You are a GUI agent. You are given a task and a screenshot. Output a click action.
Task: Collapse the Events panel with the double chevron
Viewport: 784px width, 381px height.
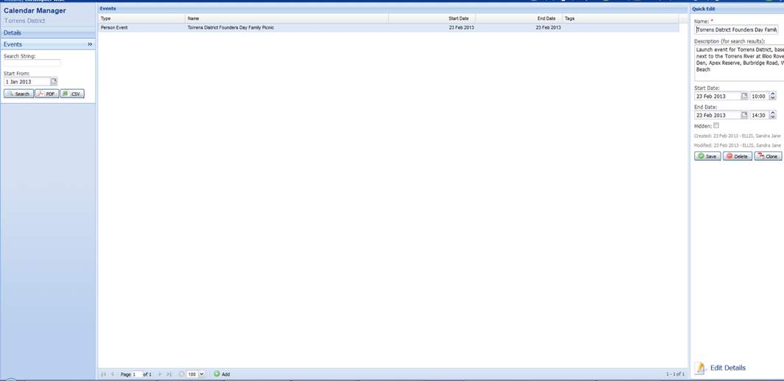coord(90,44)
